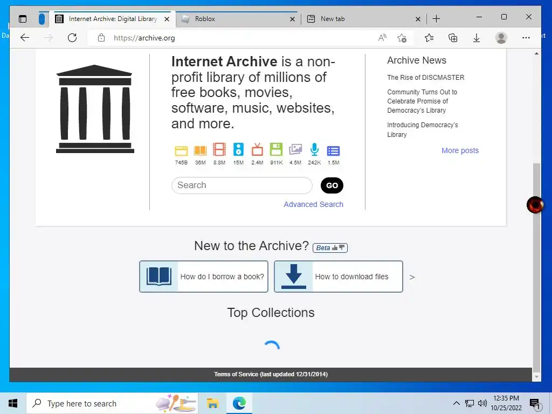Click the Internet Archive building logo
The width and height of the screenshot is (552, 414).
click(95, 109)
